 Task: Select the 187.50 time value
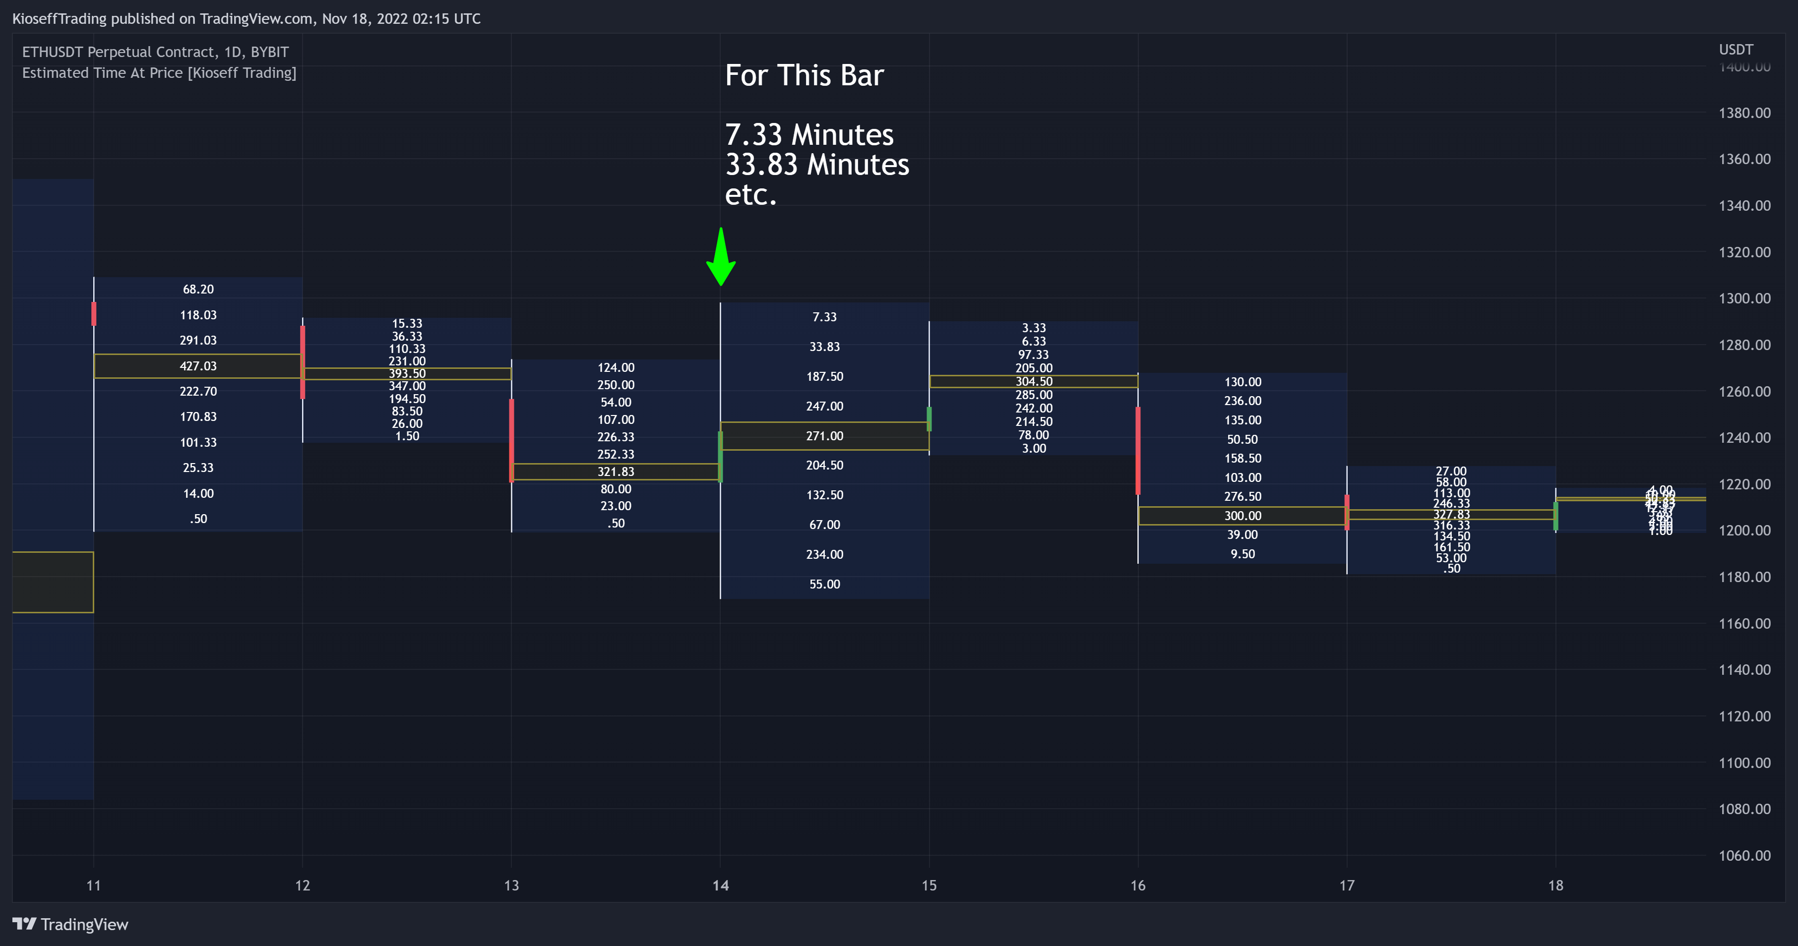coord(825,377)
